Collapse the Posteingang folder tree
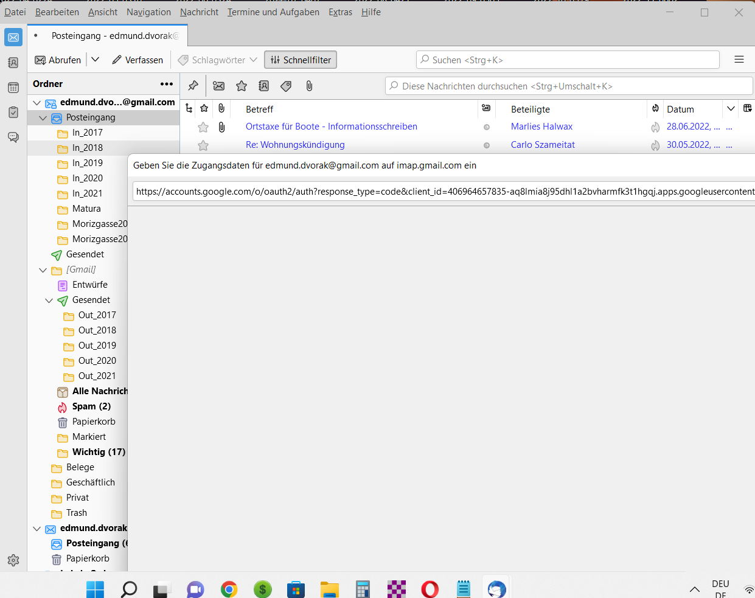This screenshot has height=598, width=755. [x=43, y=118]
